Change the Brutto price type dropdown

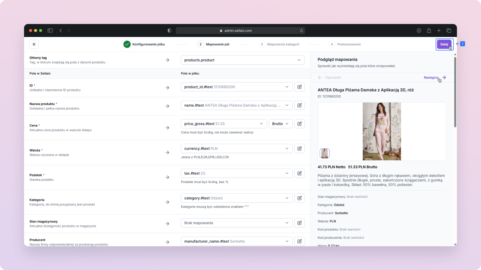[280, 124]
